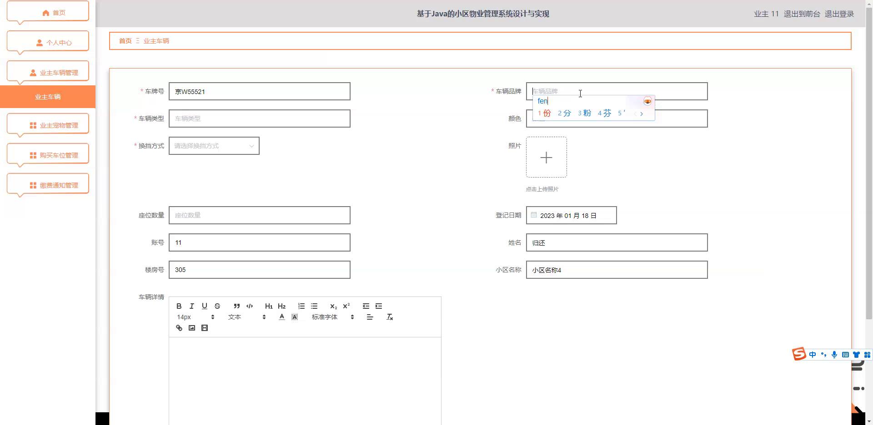Insert a video in the editor

point(204,328)
